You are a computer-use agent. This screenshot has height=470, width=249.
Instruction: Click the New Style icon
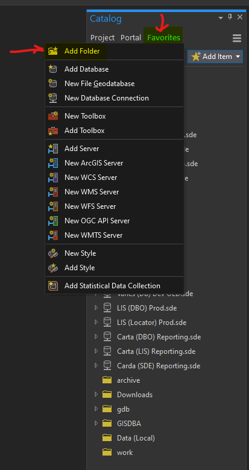(x=53, y=253)
